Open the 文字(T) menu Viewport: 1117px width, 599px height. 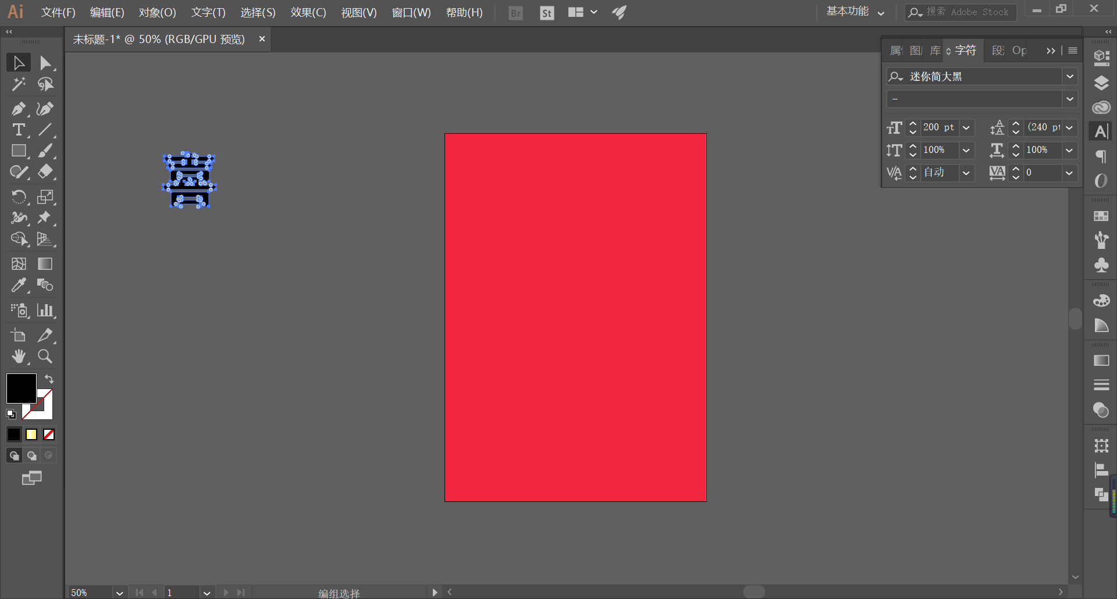[x=208, y=12]
